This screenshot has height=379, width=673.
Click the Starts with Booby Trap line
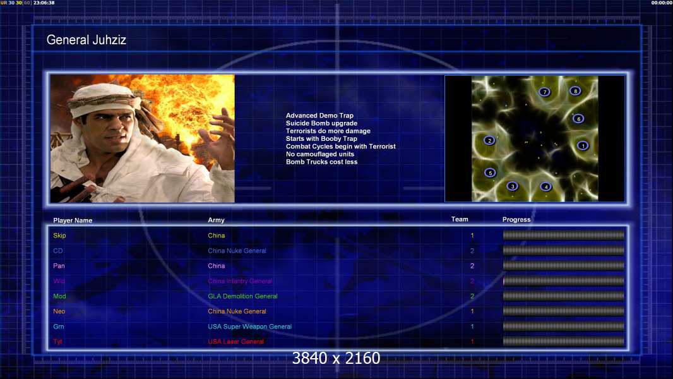click(x=321, y=138)
